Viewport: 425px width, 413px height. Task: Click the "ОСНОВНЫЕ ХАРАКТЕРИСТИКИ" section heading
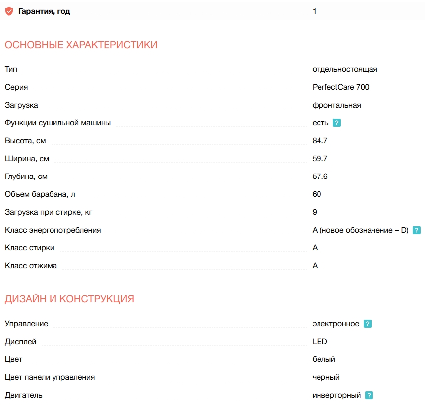click(x=81, y=45)
